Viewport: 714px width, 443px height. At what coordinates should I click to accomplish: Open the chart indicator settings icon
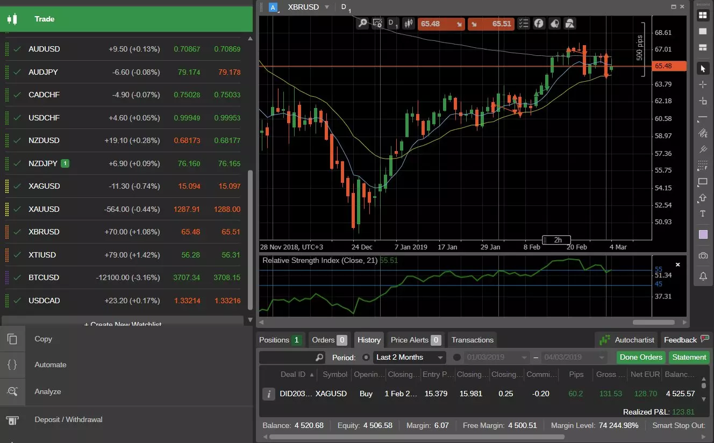pos(377,23)
